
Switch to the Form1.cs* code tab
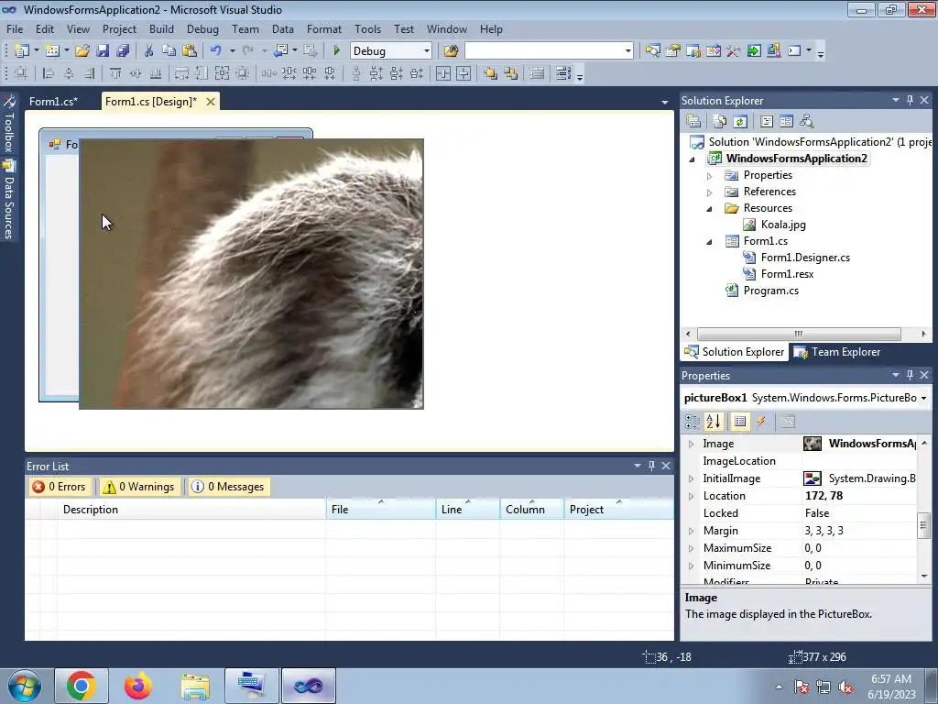(53, 102)
